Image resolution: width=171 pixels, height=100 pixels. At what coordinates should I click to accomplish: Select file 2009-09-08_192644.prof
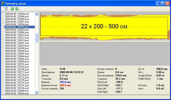click(x=17, y=56)
